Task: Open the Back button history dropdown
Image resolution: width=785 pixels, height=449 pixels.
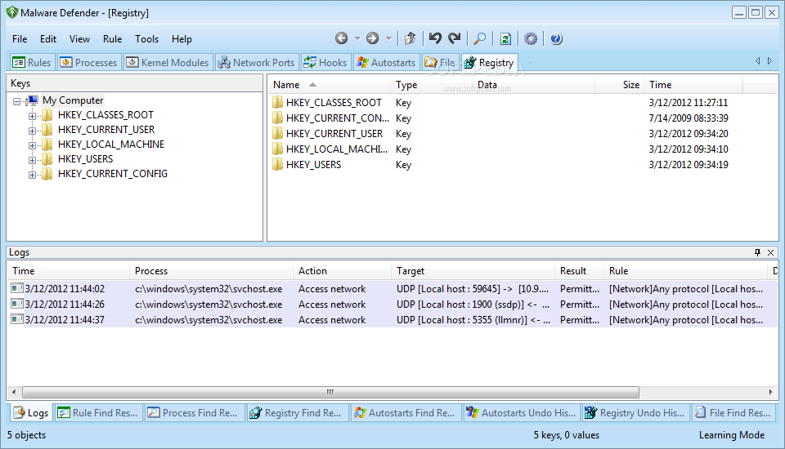Action: point(357,38)
